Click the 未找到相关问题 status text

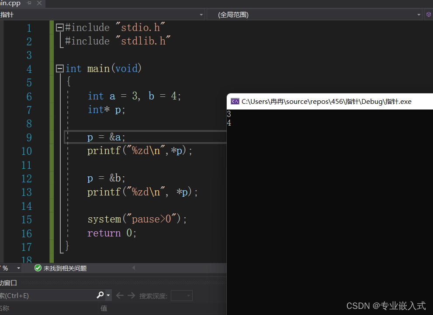click(65, 268)
